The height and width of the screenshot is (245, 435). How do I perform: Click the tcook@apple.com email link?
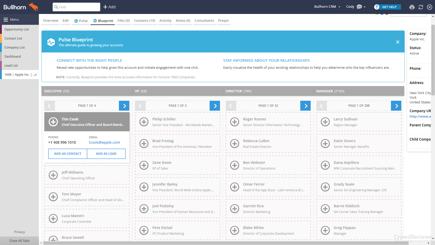[x=104, y=142]
